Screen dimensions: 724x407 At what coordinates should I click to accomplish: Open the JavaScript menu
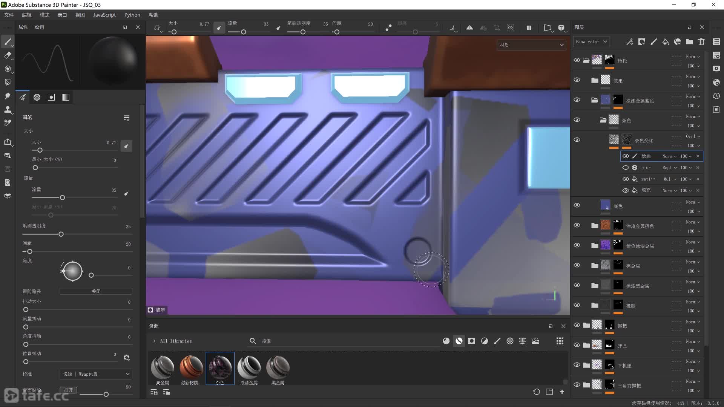(104, 15)
